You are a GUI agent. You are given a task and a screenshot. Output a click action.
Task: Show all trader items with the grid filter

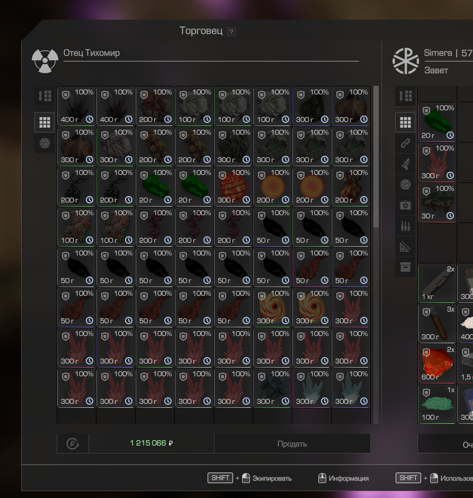[x=45, y=122]
